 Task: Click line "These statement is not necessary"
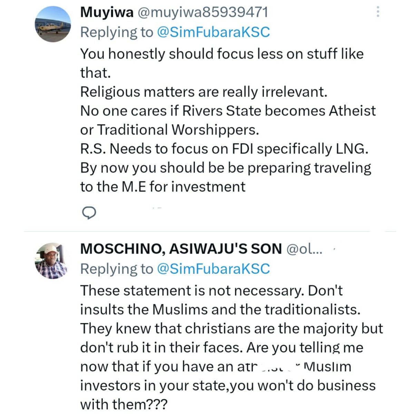click(211, 291)
